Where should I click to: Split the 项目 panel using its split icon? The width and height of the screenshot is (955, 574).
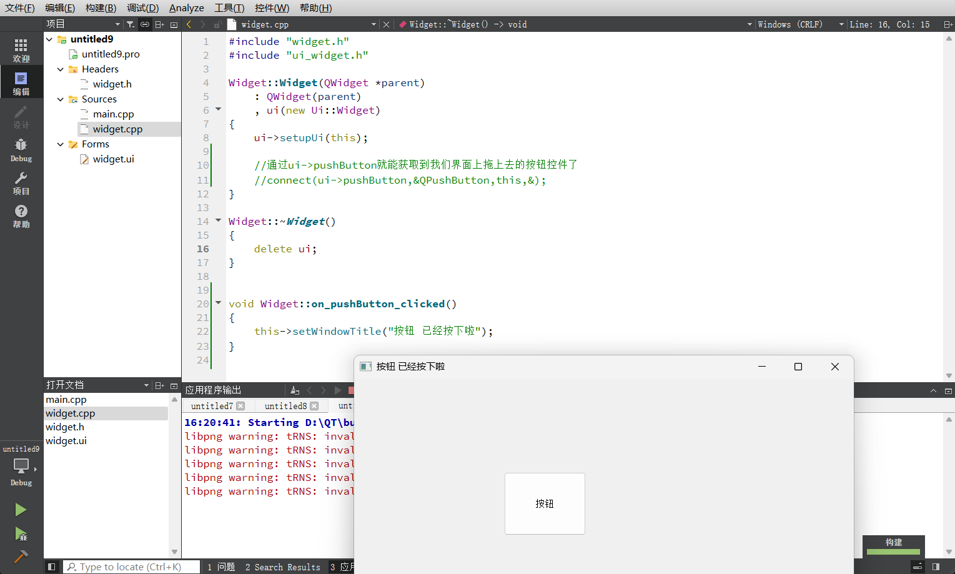pos(159,24)
